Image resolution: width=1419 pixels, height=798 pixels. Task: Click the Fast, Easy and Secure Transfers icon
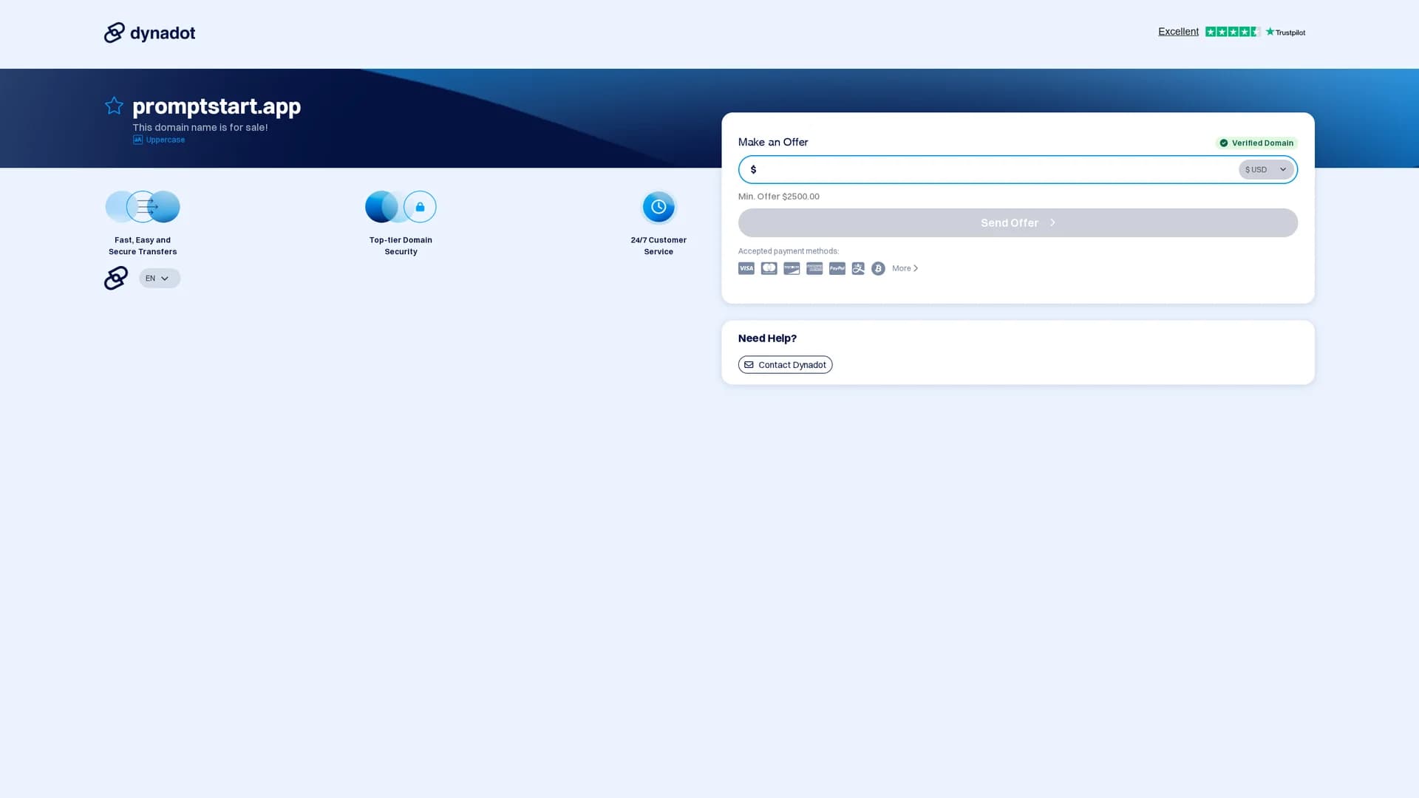pyautogui.click(x=143, y=207)
